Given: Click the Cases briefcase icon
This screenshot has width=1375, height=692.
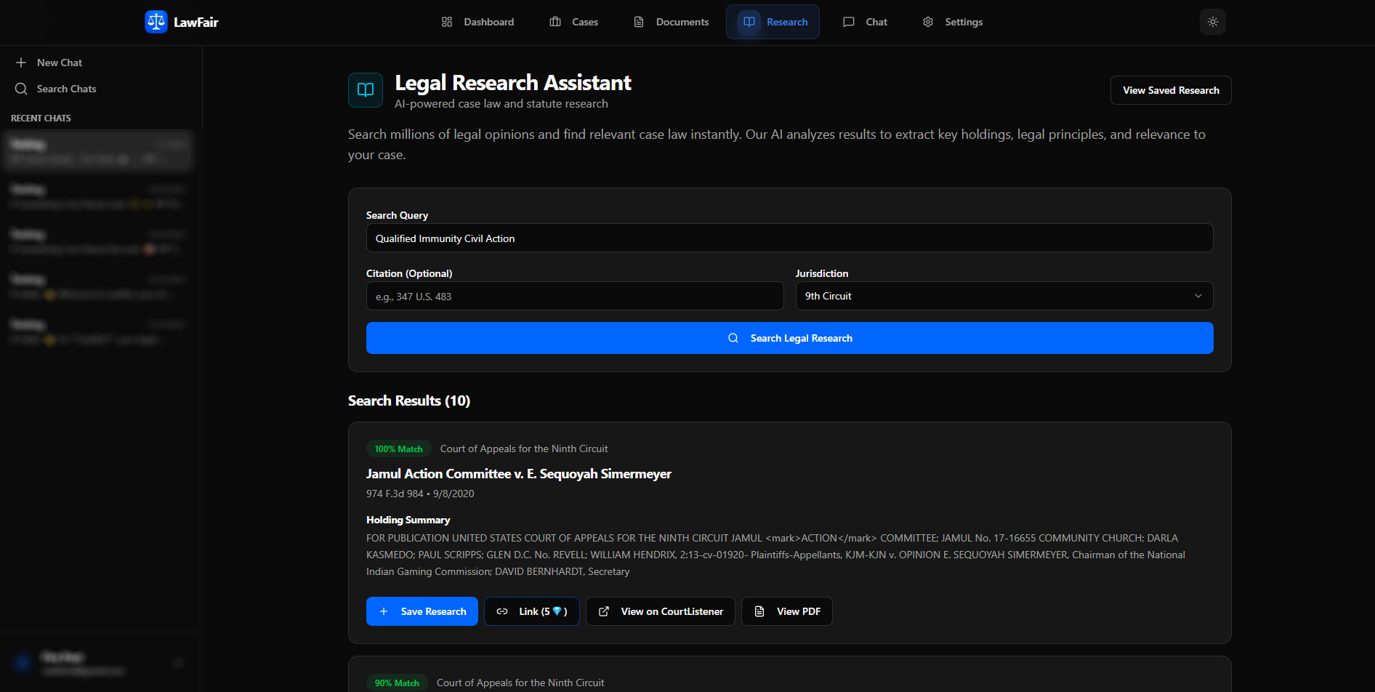Looking at the screenshot, I should coord(555,22).
